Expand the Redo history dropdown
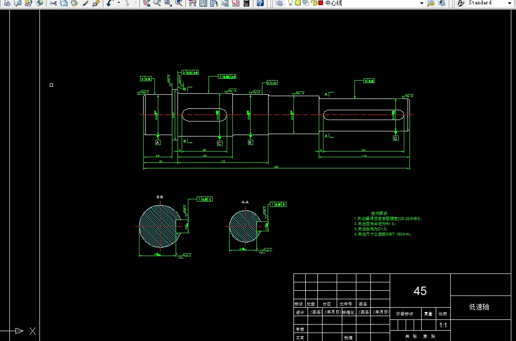 135,3
